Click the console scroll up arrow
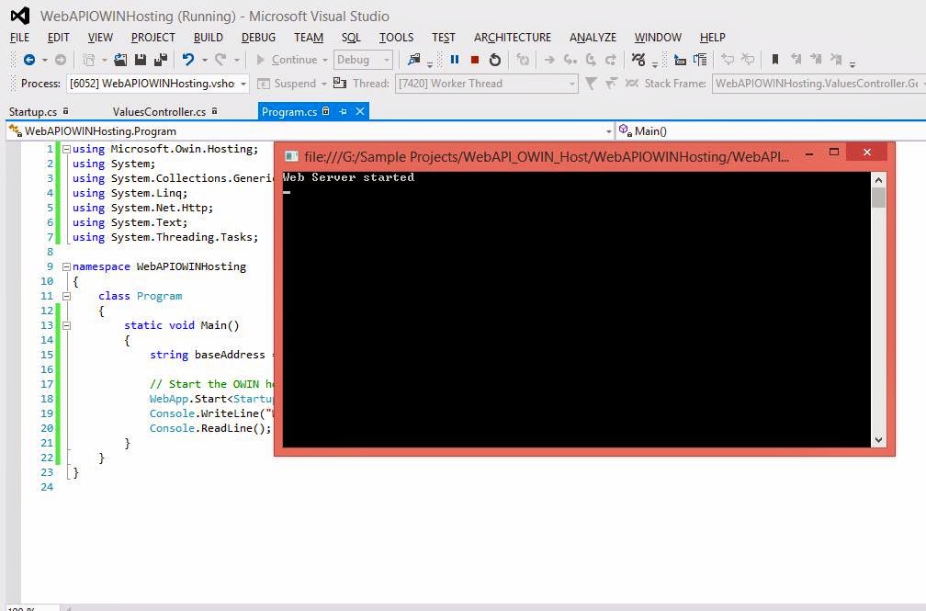Viewport: 926px width, 611px height. (x=879, y=180)
